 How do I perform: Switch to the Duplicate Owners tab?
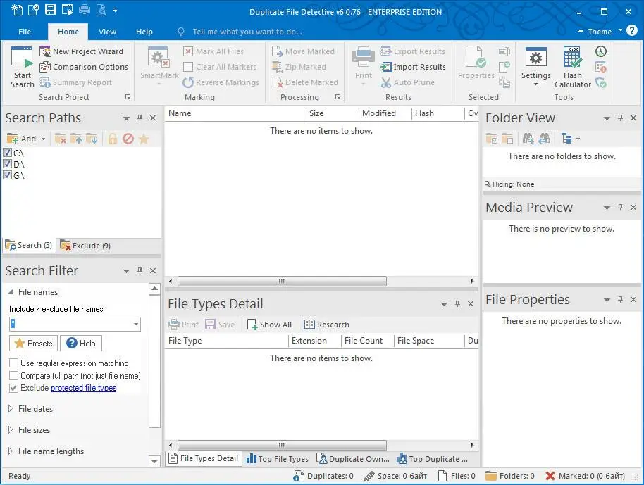pyautogui.click(x=353, y=459)
